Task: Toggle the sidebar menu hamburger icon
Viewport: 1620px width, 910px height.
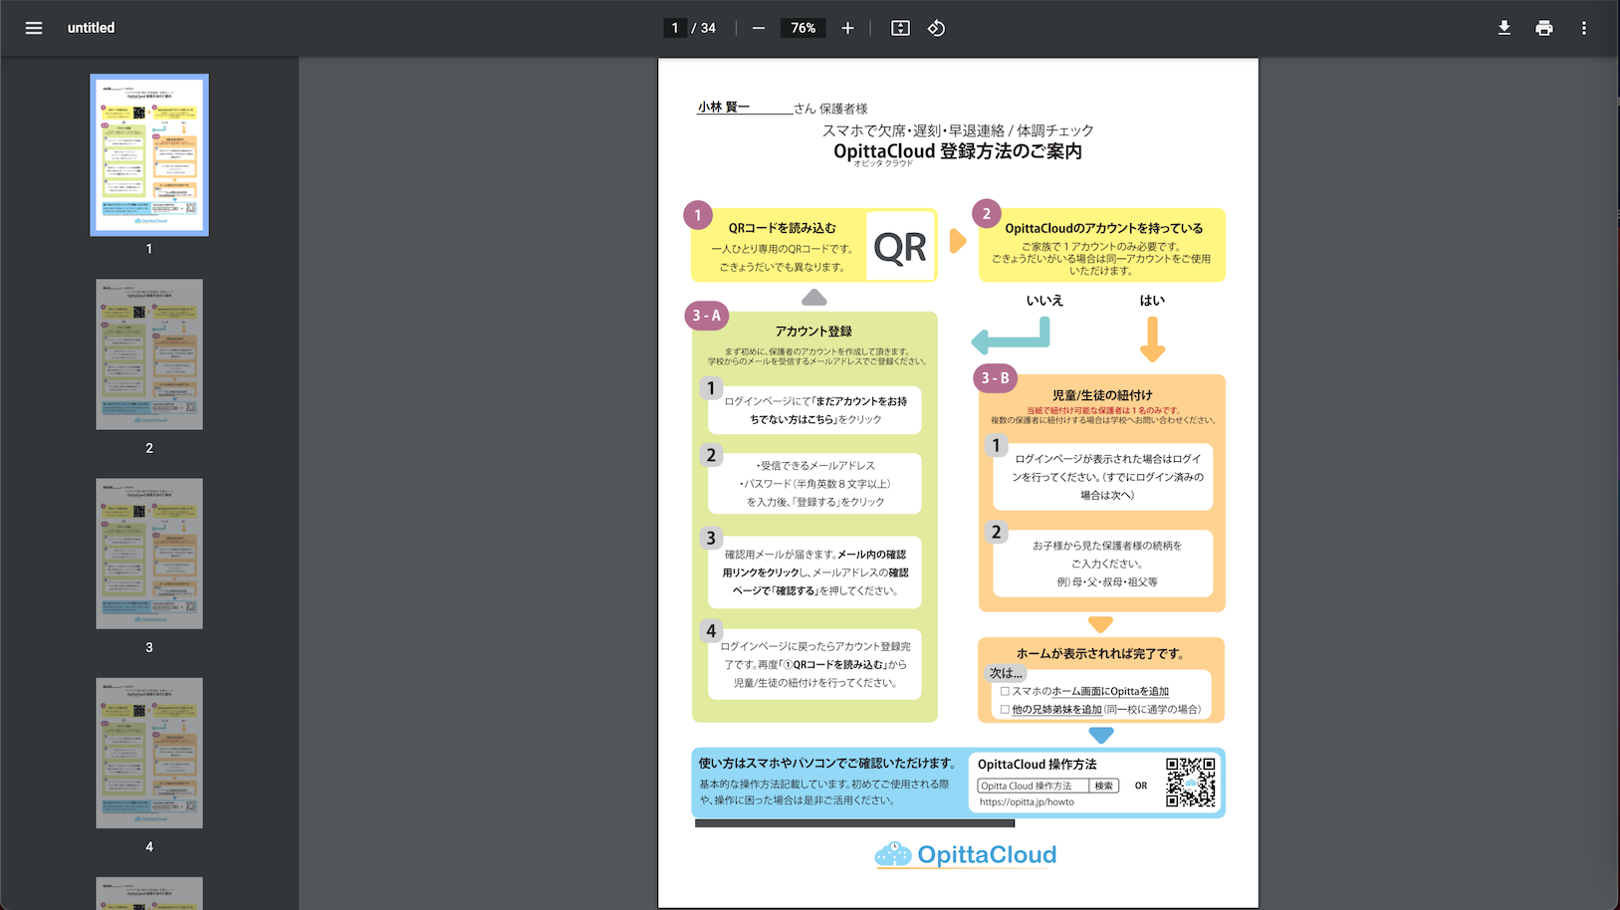Action: [34, 28]
